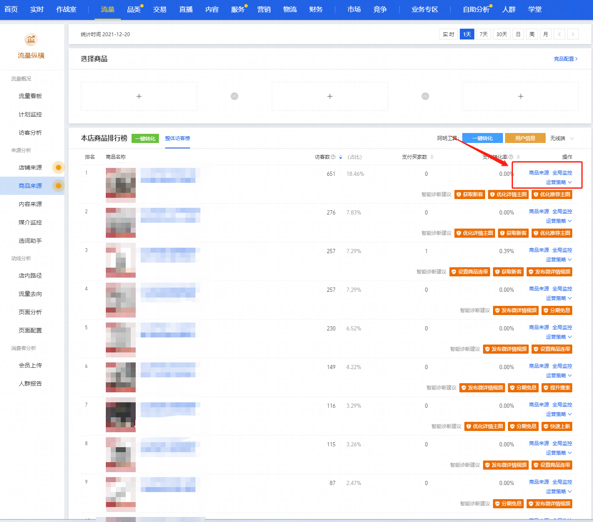
Task: Add a product in the middle comparison slot
Action: coord(330,96)
